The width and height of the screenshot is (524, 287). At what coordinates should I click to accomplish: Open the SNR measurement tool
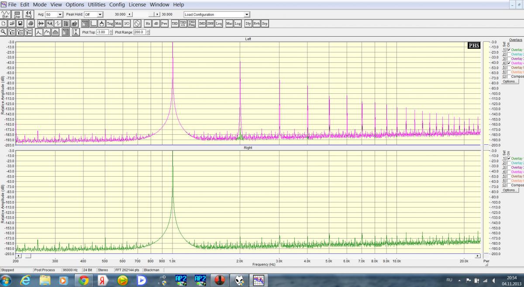pos(210,24)
